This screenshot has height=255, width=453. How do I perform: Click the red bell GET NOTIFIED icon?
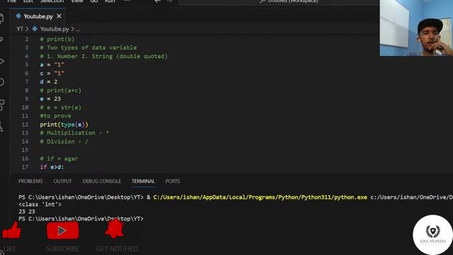pos(115,228)
